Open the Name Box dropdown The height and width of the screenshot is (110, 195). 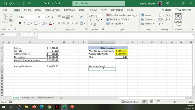click(x=15, y=34)
